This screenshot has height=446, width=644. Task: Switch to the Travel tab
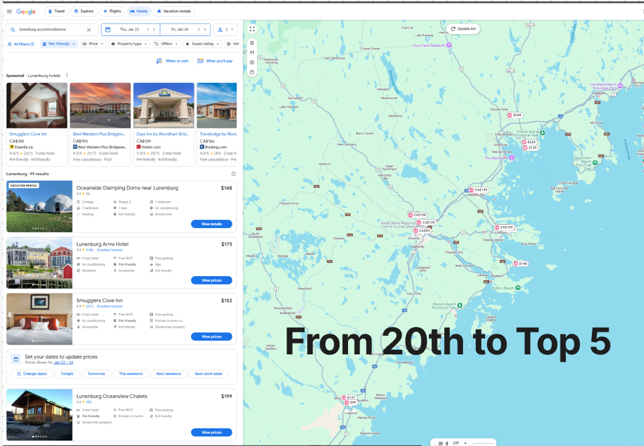coord(56,11)
